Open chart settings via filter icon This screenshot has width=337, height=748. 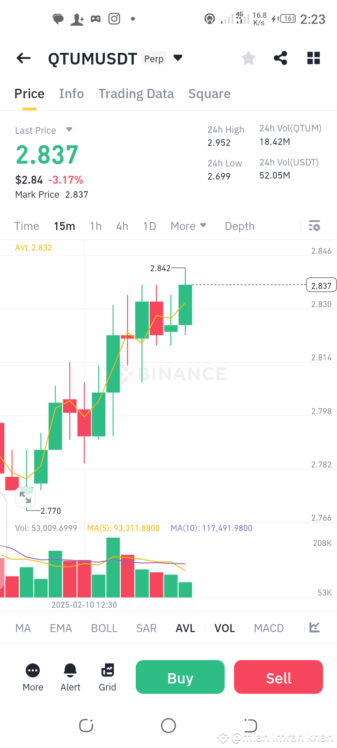click(x=314, y=226)
